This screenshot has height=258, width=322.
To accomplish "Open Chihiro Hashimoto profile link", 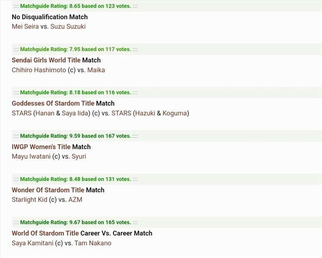I will (39, 70).
